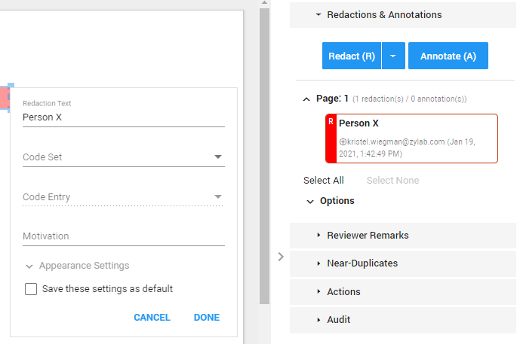The height and width of the screenshot is (344, 520).
Task: Enable Save these settings as default checkbox
Action: click(x=31, y=289)
